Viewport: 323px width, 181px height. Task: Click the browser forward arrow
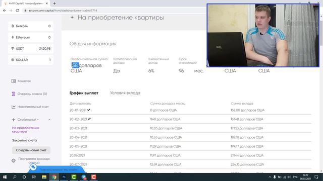(x=11, y=10)
